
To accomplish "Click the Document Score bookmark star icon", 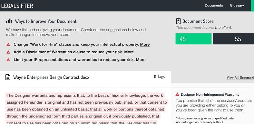I will (178, 22).
